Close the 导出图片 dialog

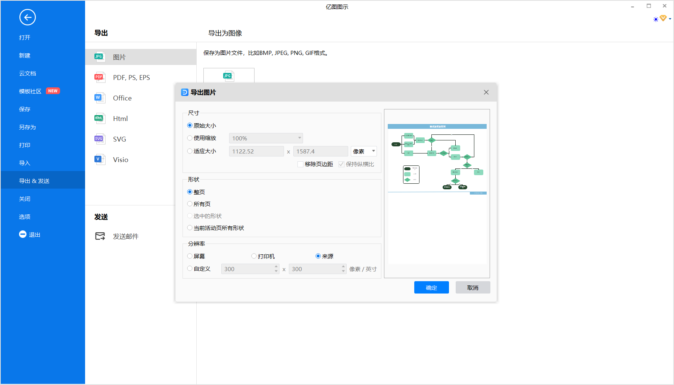(486, 92)
